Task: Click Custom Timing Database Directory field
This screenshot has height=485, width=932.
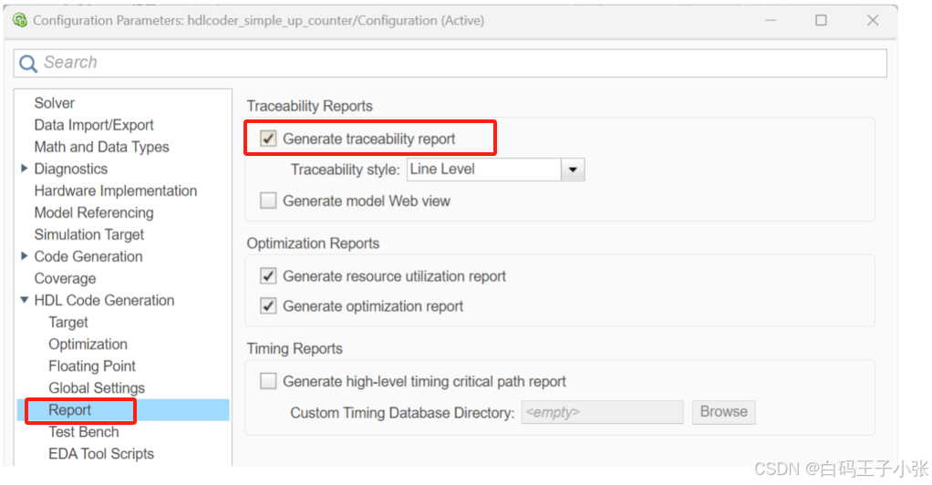Action: pos(602,412)
